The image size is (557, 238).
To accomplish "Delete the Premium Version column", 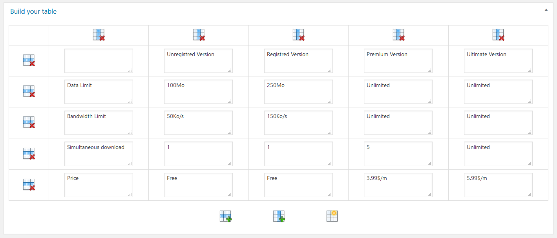I will click(398, 35).
